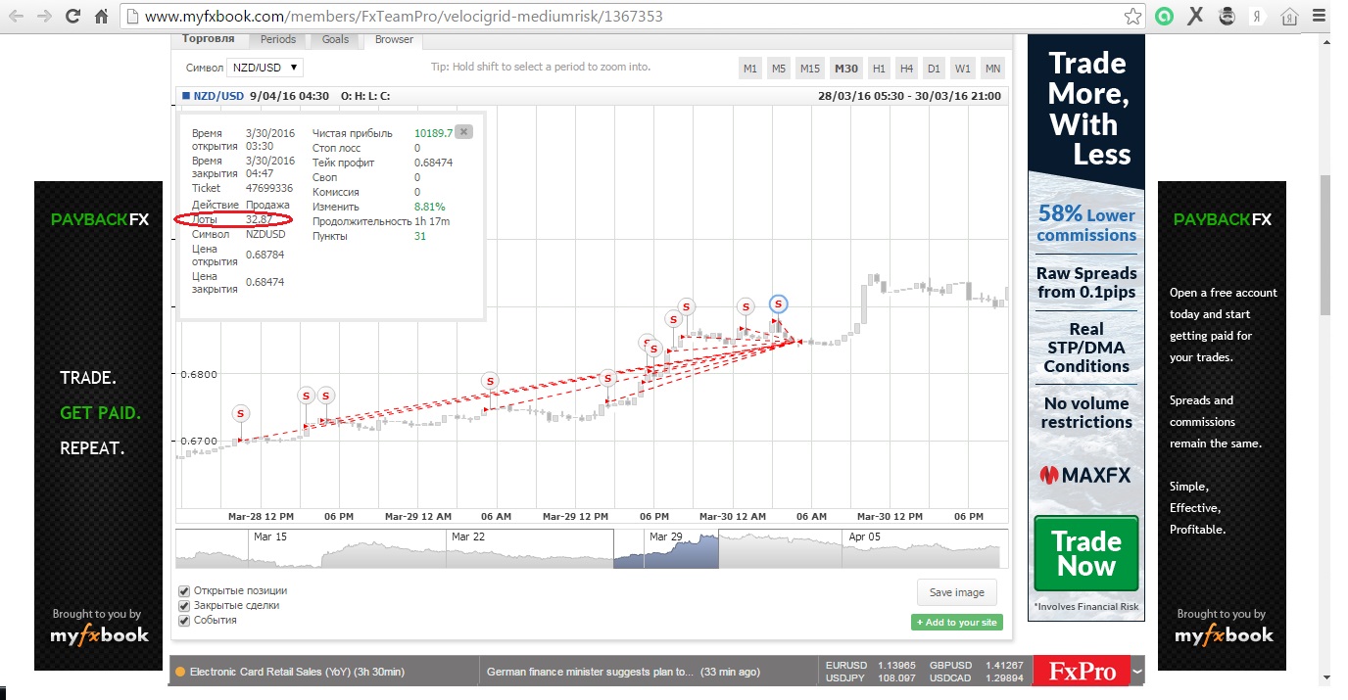Reload the myfxbook page
The height and width of the screenshot is (700, 1348).
(x=72, y=17)
